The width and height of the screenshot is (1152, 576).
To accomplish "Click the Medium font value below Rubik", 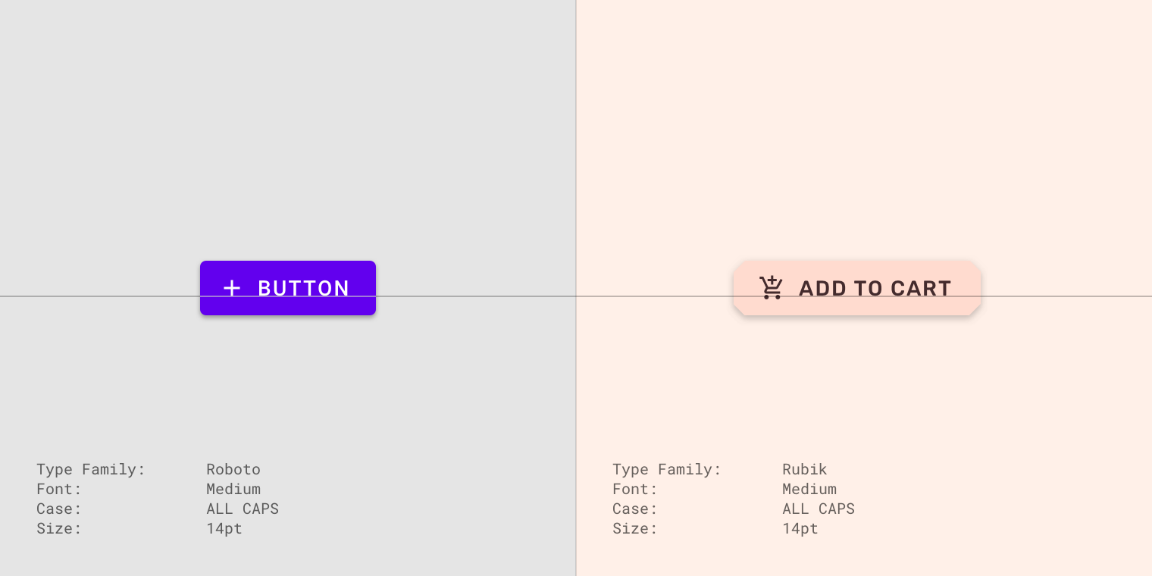I will click(809, 489).
